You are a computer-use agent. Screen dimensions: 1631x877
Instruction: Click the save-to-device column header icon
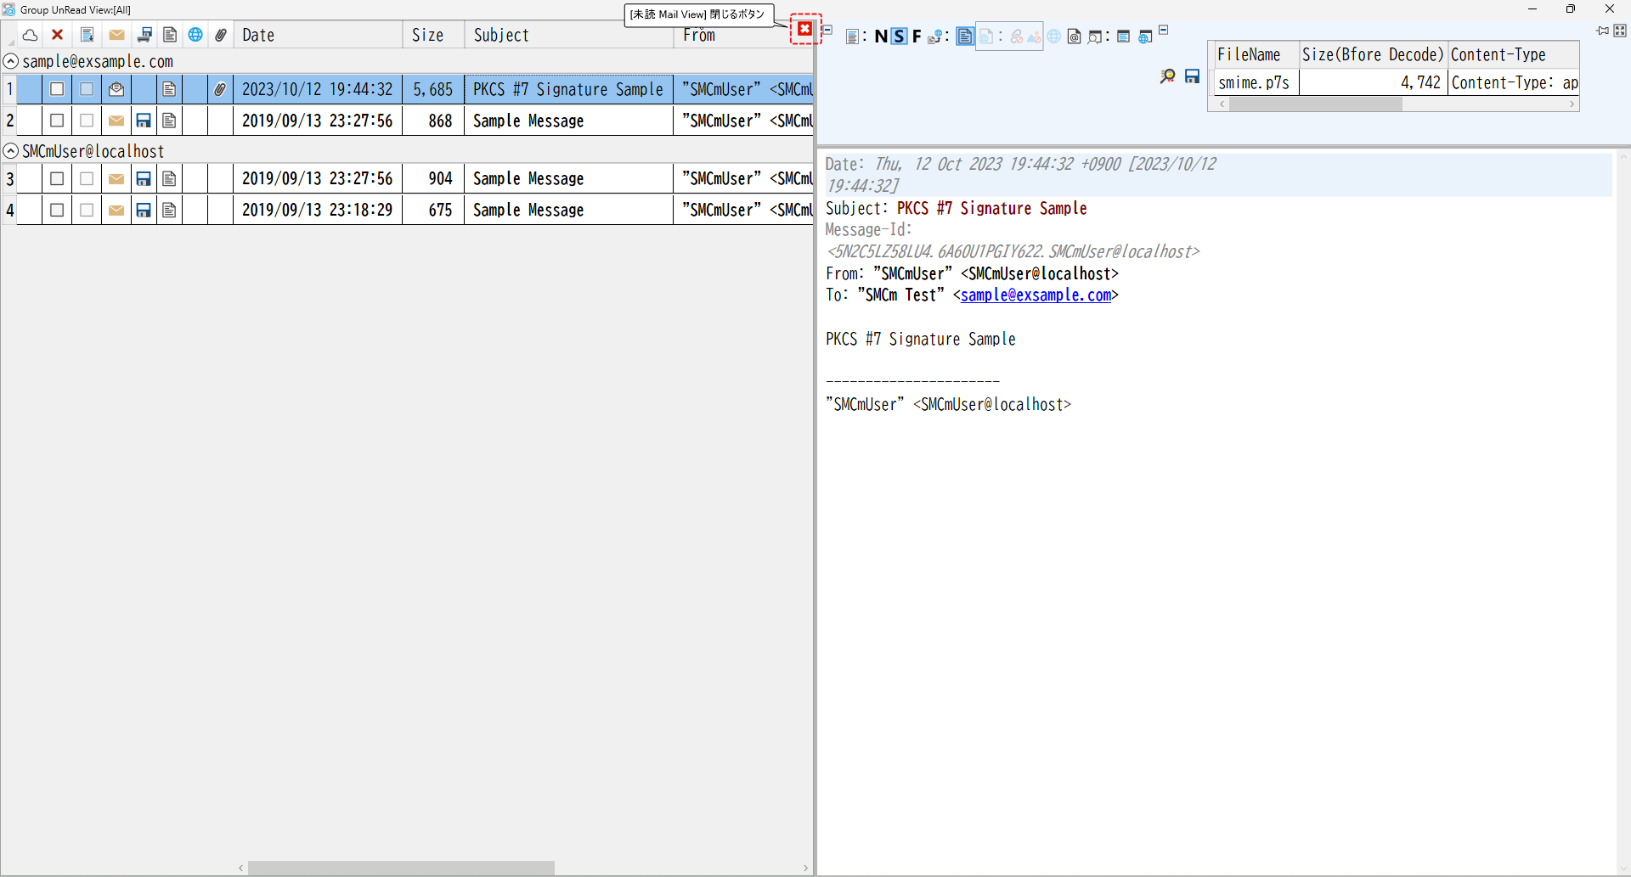pyautogui.click(x=144, y=35)
